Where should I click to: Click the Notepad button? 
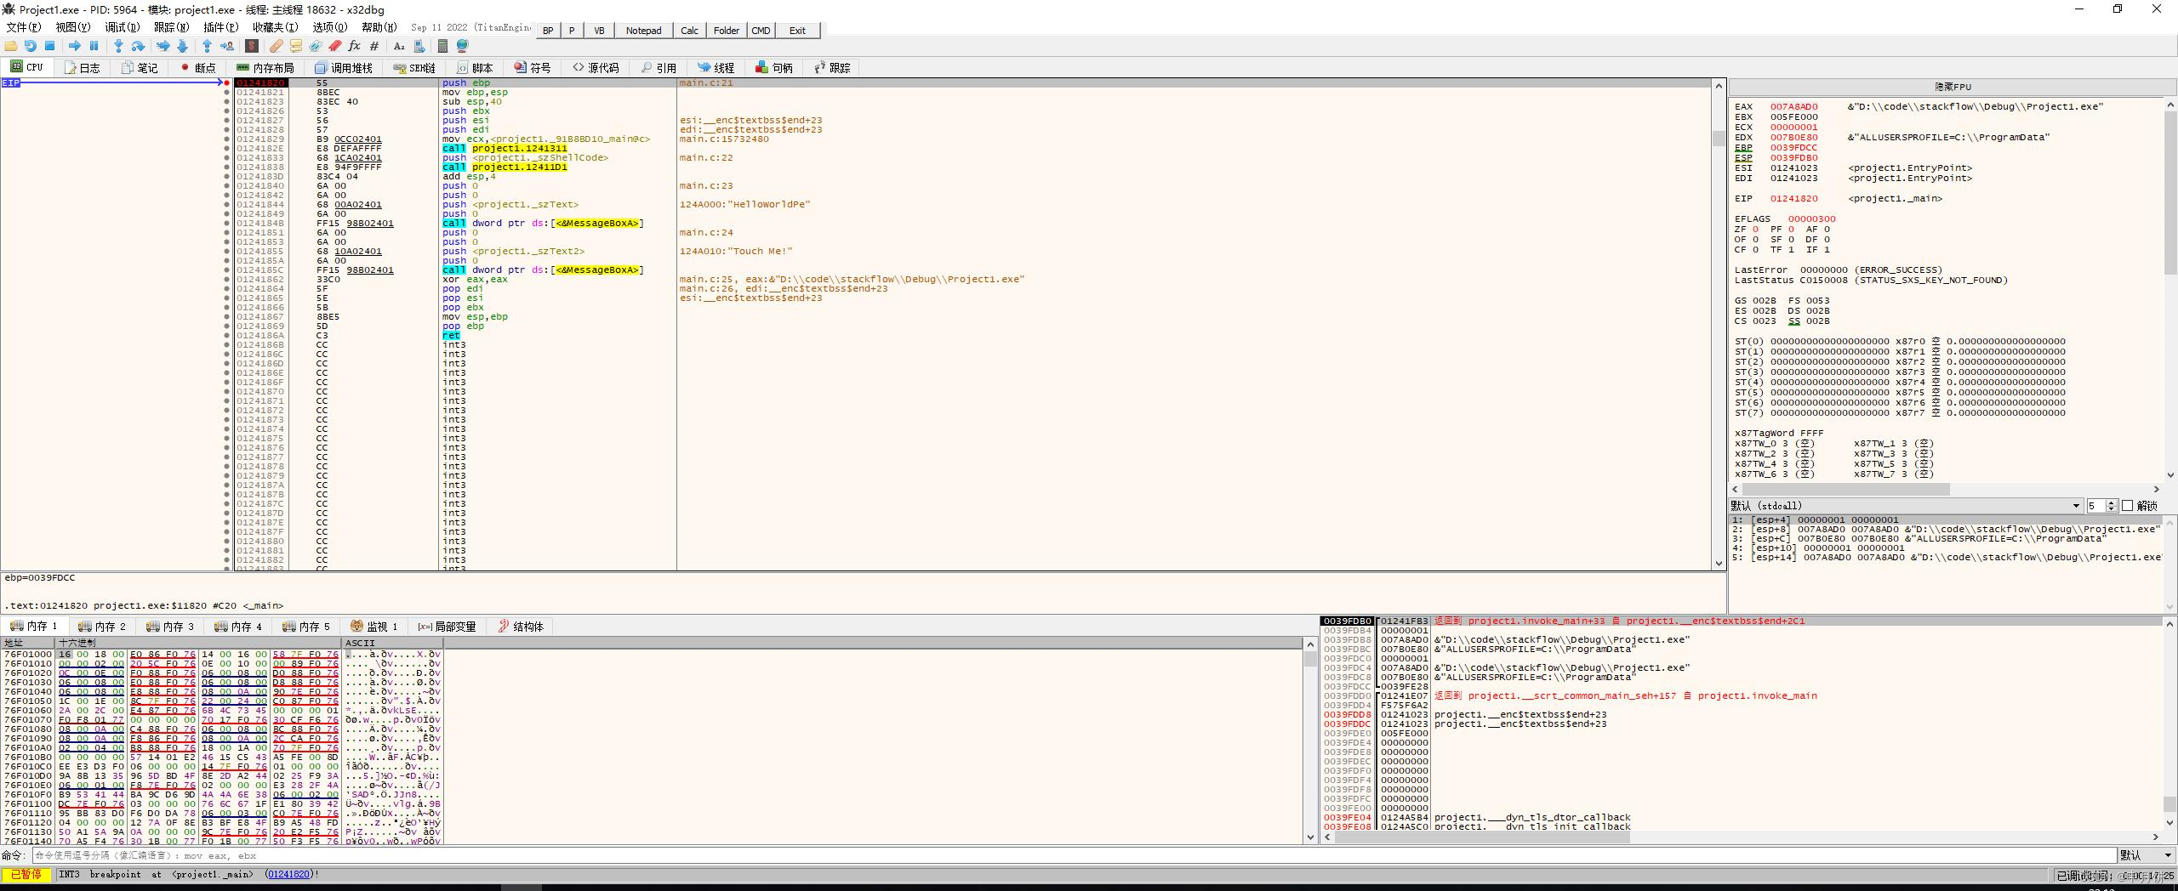643,31
